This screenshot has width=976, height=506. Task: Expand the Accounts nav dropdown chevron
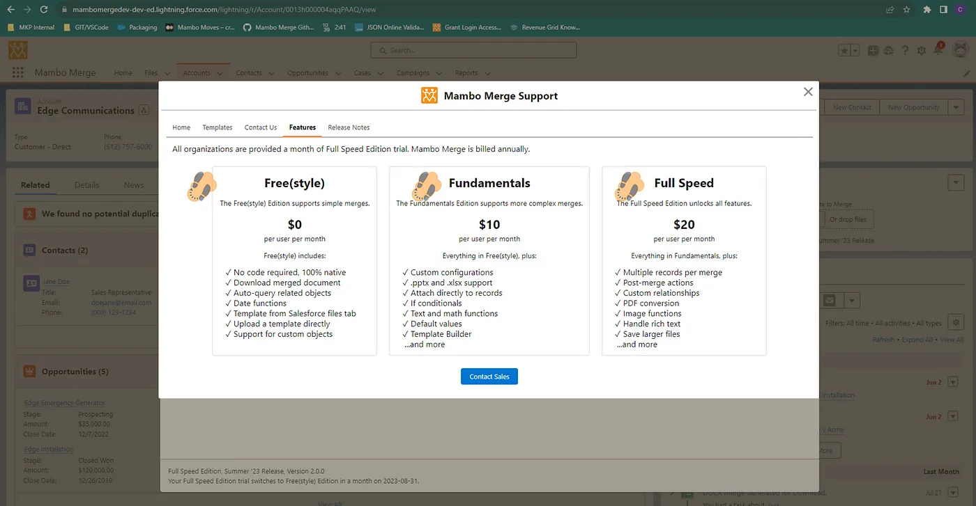coord(220,73)
